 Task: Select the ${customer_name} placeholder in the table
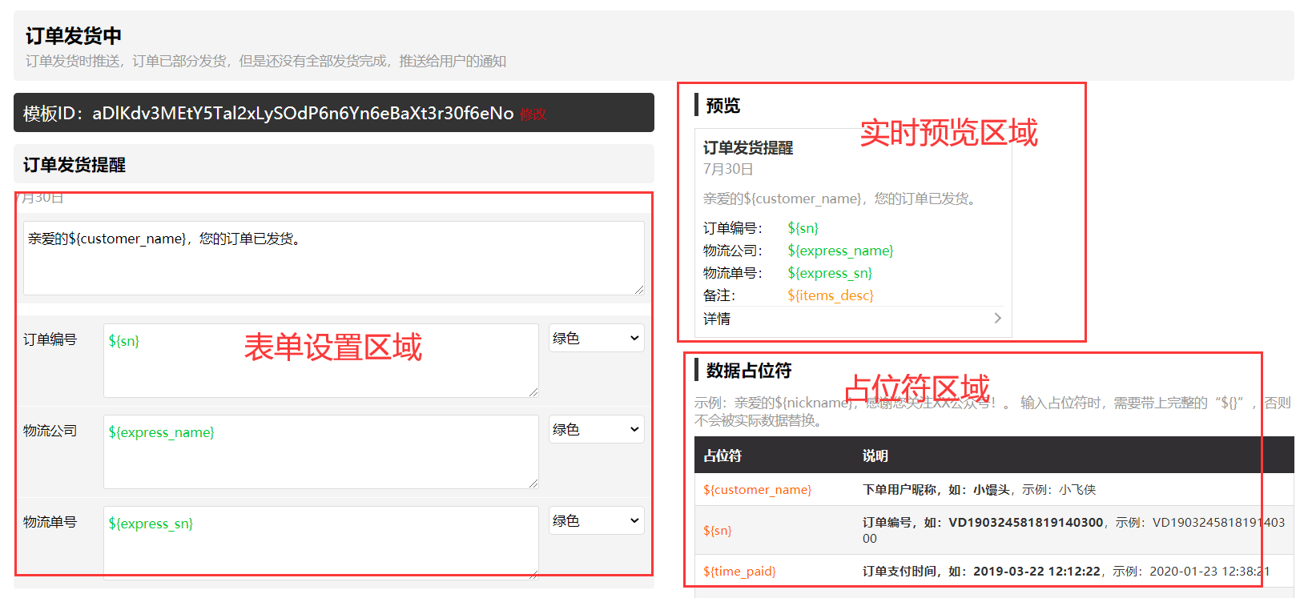pyautogui.click(x=757, y=490)
